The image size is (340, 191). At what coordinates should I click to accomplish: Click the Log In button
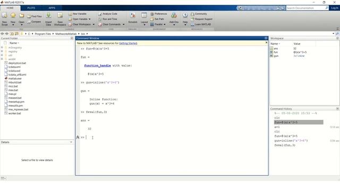[x=335, y=8]
